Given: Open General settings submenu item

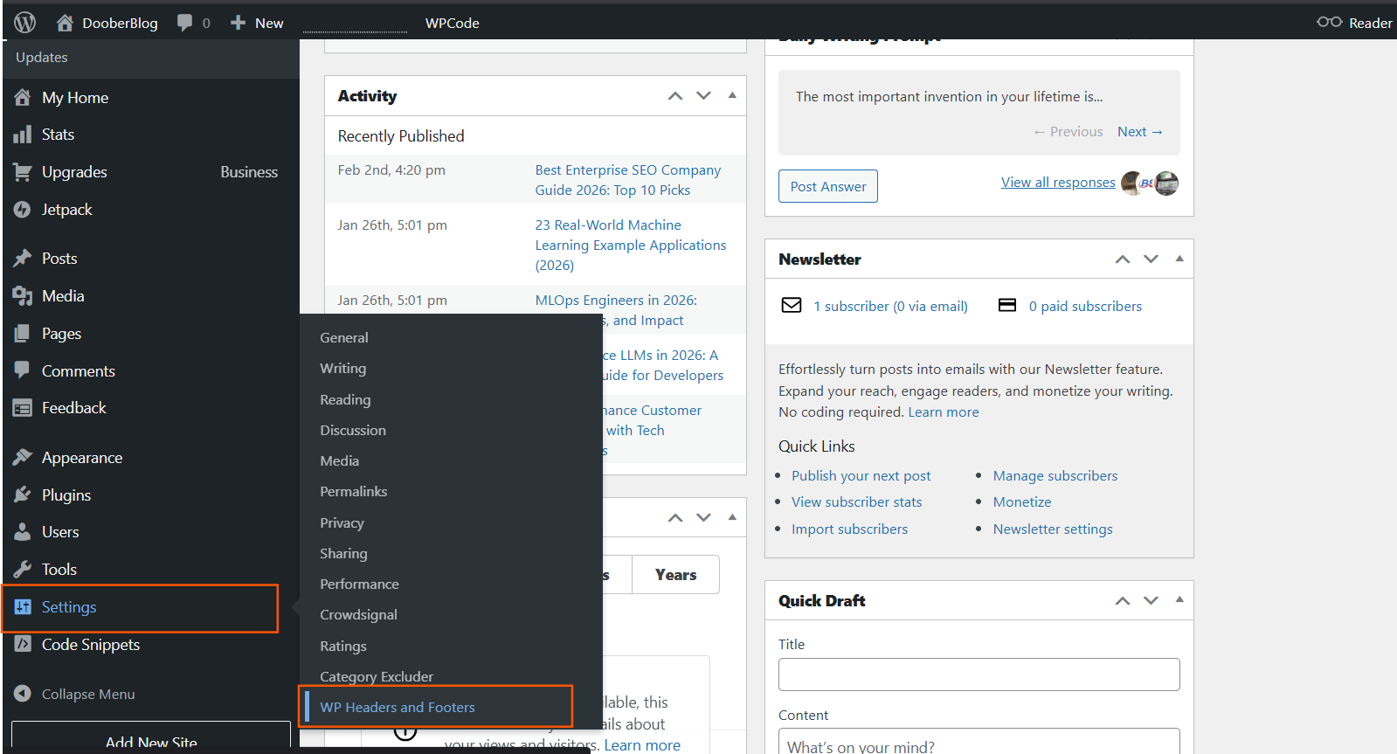Looking at the screenshot, I should tap(344, 337).
